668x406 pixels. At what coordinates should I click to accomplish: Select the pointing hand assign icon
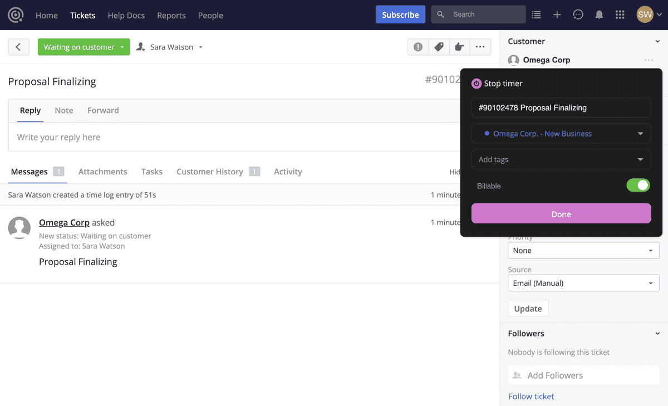click(x=459, y=47)
